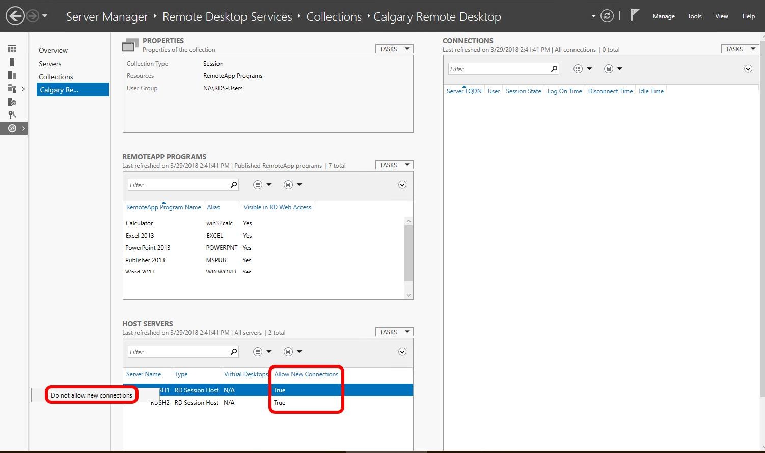
Task: Click the Remote Desktop Services sidebar icon
Action: [12, 128]
